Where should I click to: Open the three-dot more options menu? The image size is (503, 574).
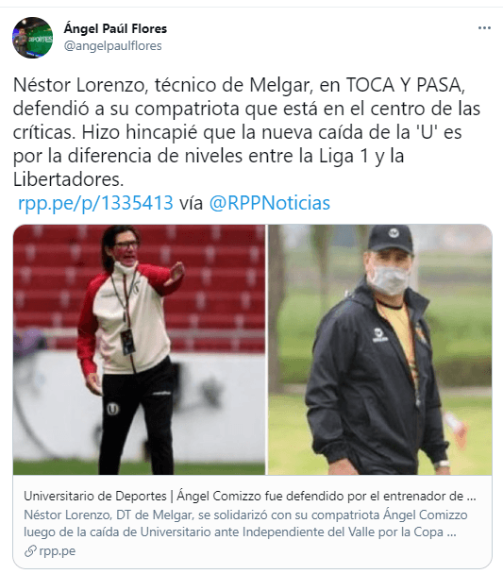[x=484, y=28]
